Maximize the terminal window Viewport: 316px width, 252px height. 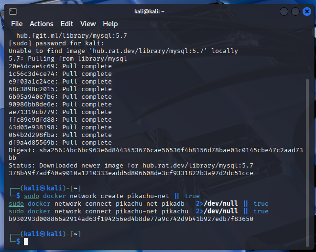click(x=295, y=11)
